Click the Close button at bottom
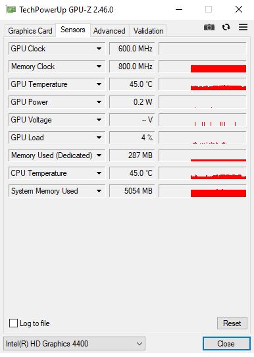 (x=226, y=344)
